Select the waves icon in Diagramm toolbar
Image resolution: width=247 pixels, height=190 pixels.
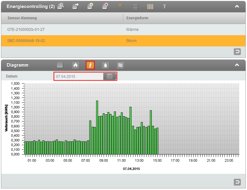[x=120, y=65]
